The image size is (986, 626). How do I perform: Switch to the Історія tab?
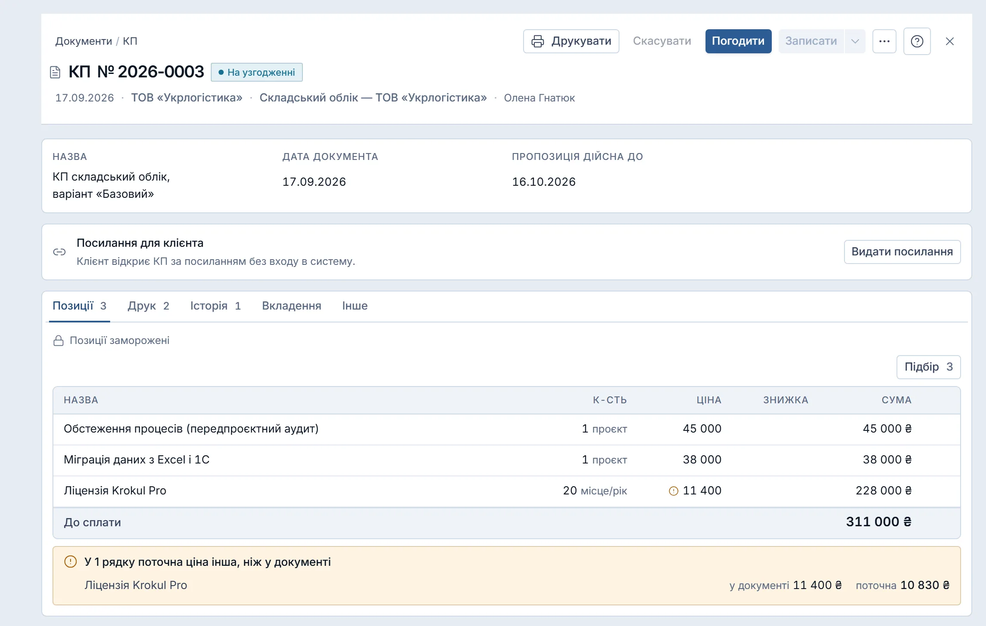pyautogui.click(x=216, y=306)
